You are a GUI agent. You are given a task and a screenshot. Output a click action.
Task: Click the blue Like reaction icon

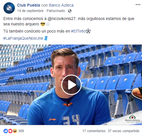[6, 131]
